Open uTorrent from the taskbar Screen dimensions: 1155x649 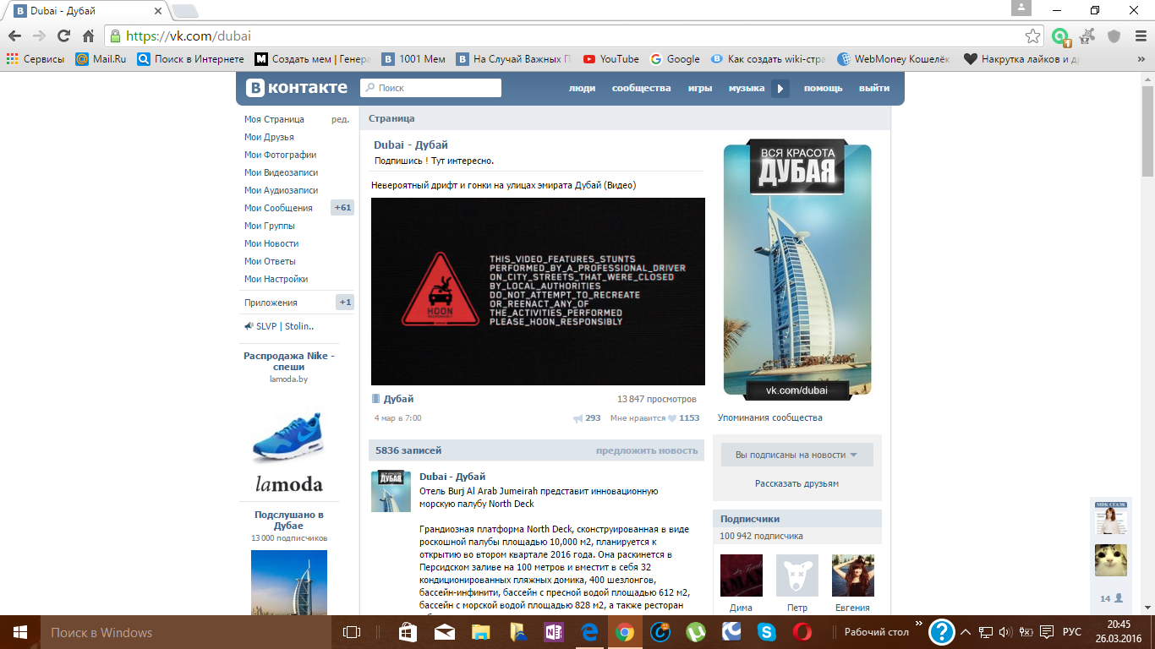pos(696,632)
